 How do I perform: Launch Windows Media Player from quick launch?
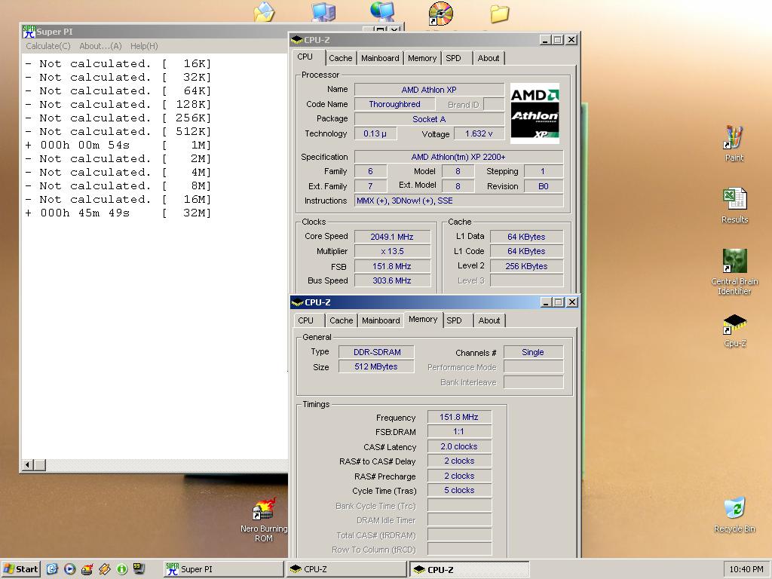(70, 569)
